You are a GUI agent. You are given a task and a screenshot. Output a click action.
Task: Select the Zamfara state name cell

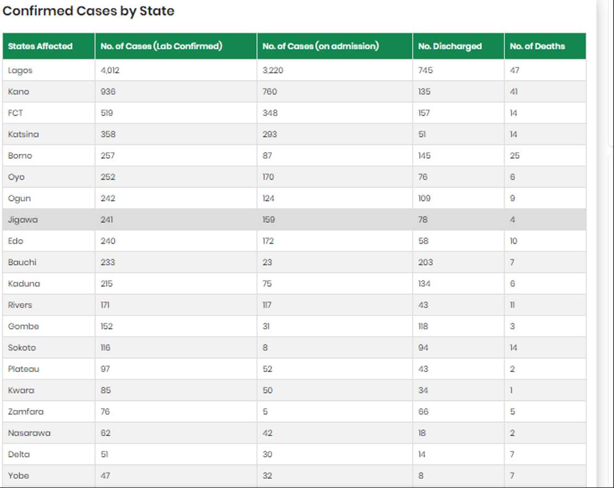click(26, 411)
